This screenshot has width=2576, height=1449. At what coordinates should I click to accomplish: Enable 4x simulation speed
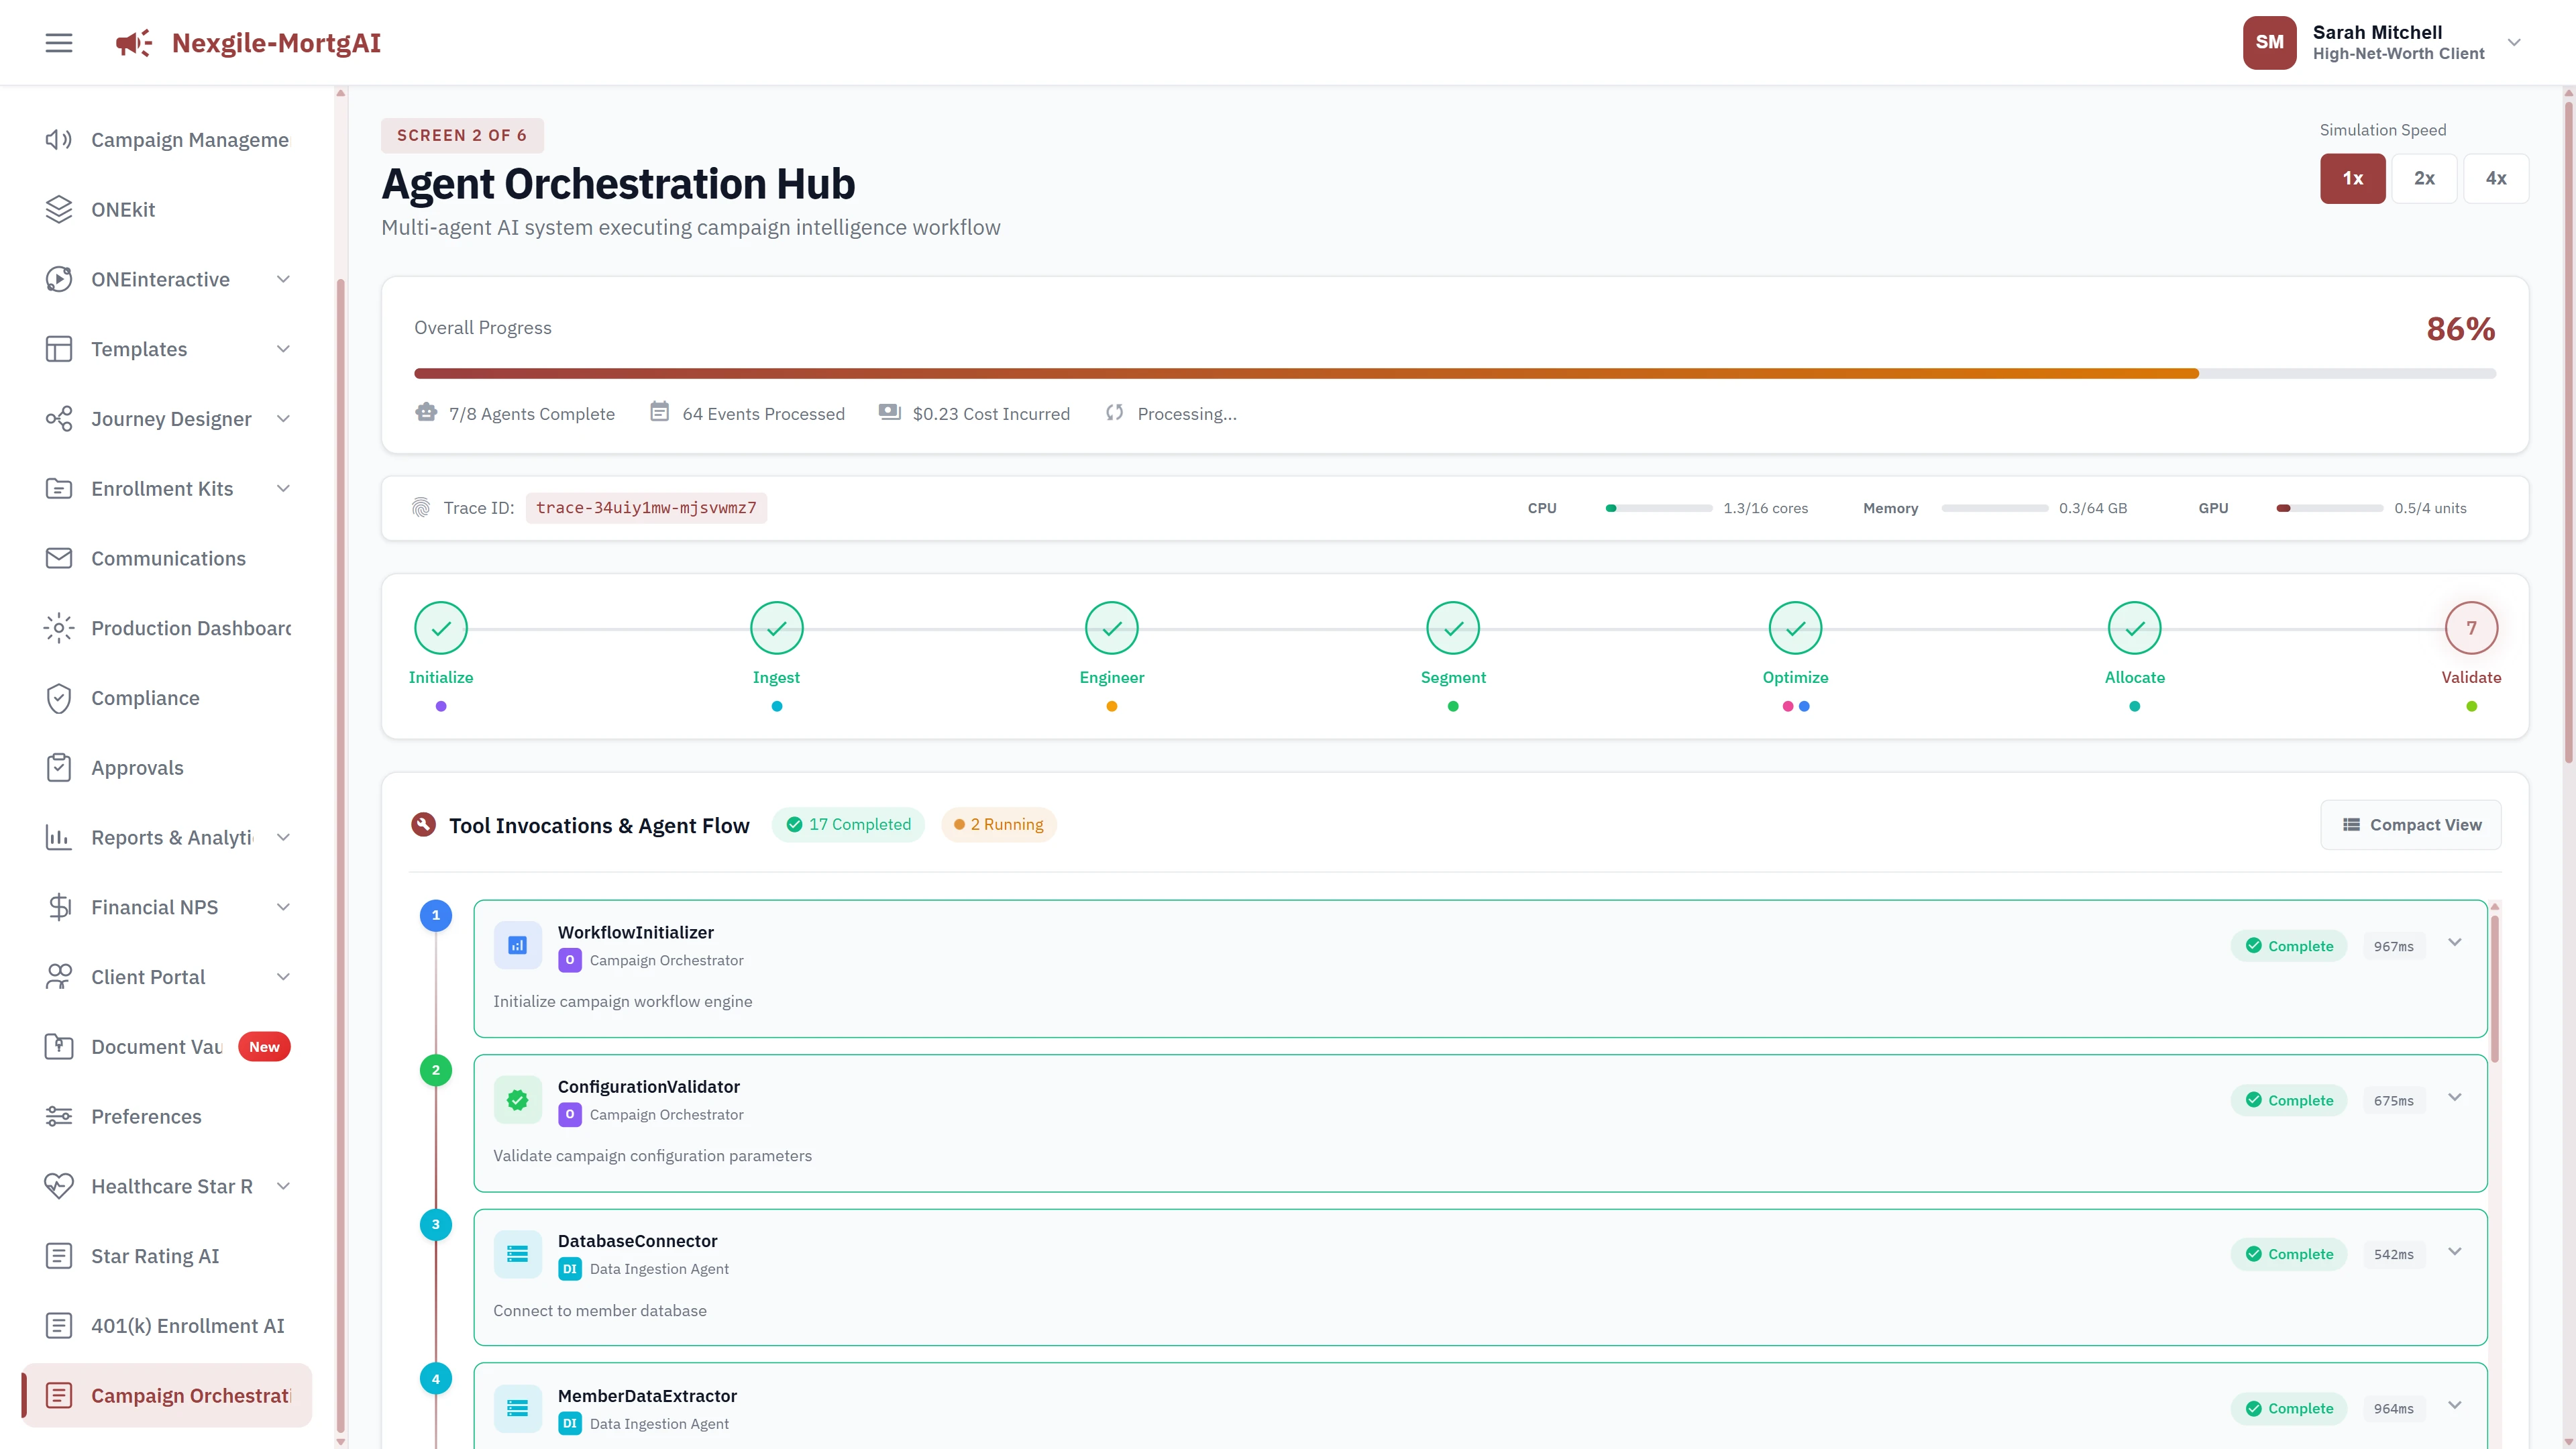pos(2496,178)
